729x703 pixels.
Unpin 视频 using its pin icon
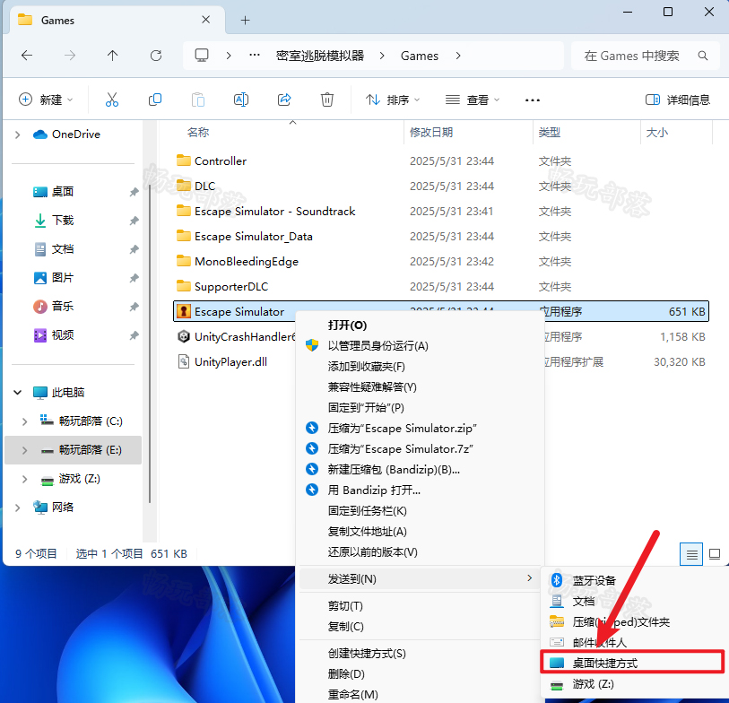click(x=134, y=335)
